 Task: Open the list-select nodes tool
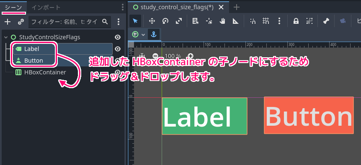pos(196,21)
